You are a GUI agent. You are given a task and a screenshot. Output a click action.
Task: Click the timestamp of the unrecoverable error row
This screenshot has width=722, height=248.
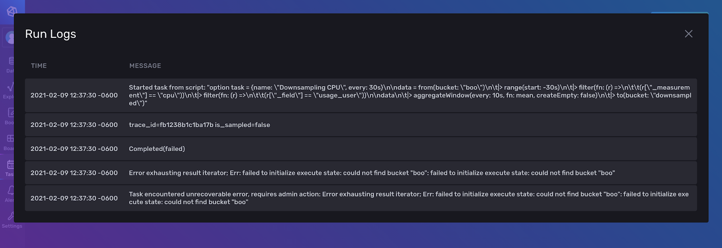pos(74,198)
